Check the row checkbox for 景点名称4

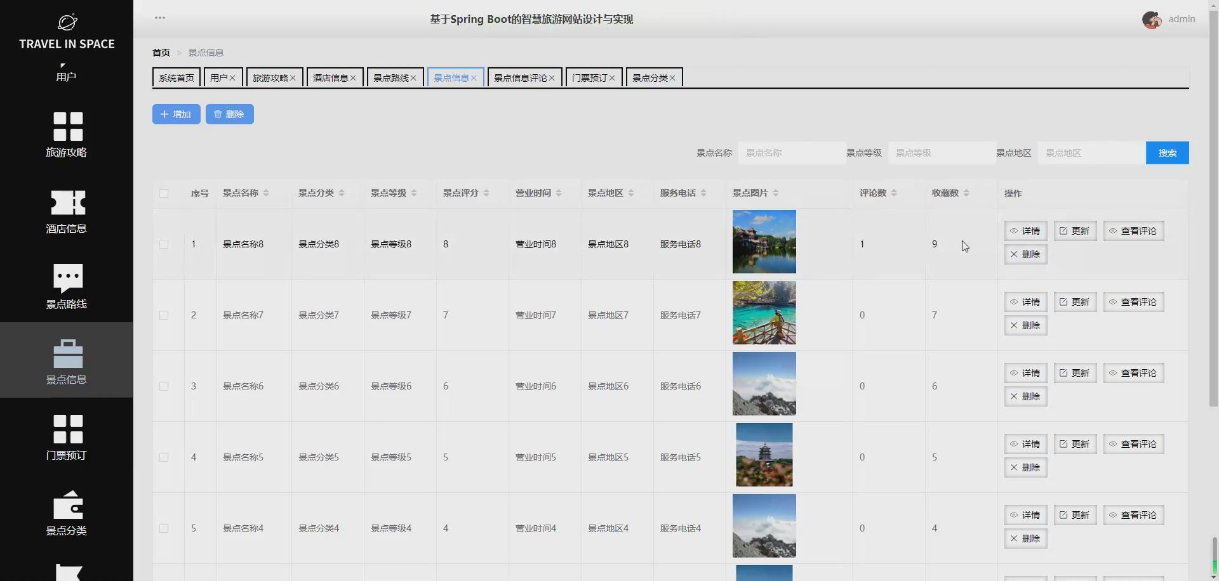point(164,528)
